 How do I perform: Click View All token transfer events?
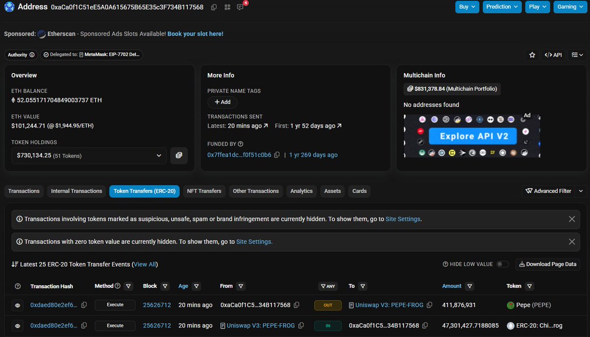tap(145, 264)
